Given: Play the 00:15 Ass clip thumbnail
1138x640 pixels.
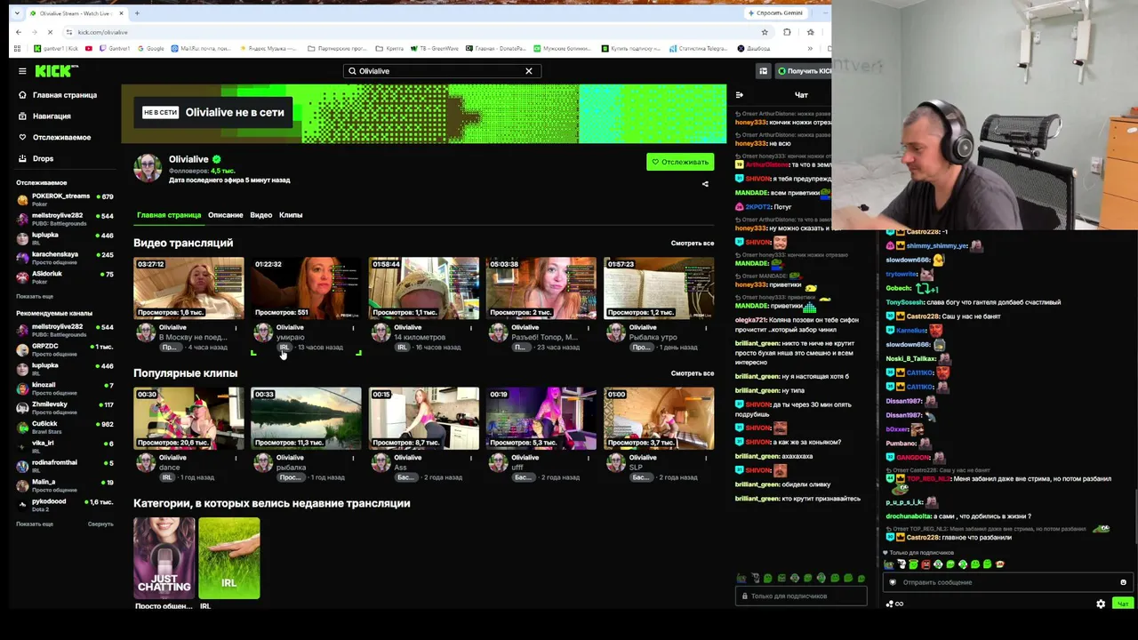Looking at the screenshot, I should tap(423, 418).
